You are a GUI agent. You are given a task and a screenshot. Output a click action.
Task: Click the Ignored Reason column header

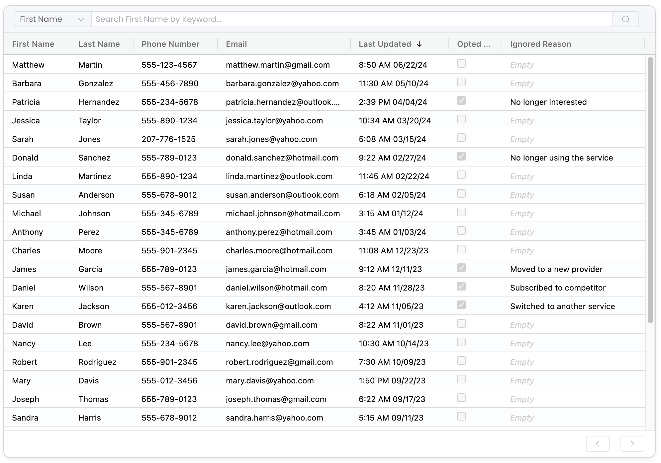[x=540, y=44]
